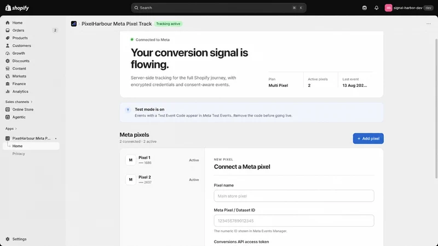Image resolution: width=438 pixels, height=246 pixels.
Task: Go to Products via tag icon
Action: [8, 38]
